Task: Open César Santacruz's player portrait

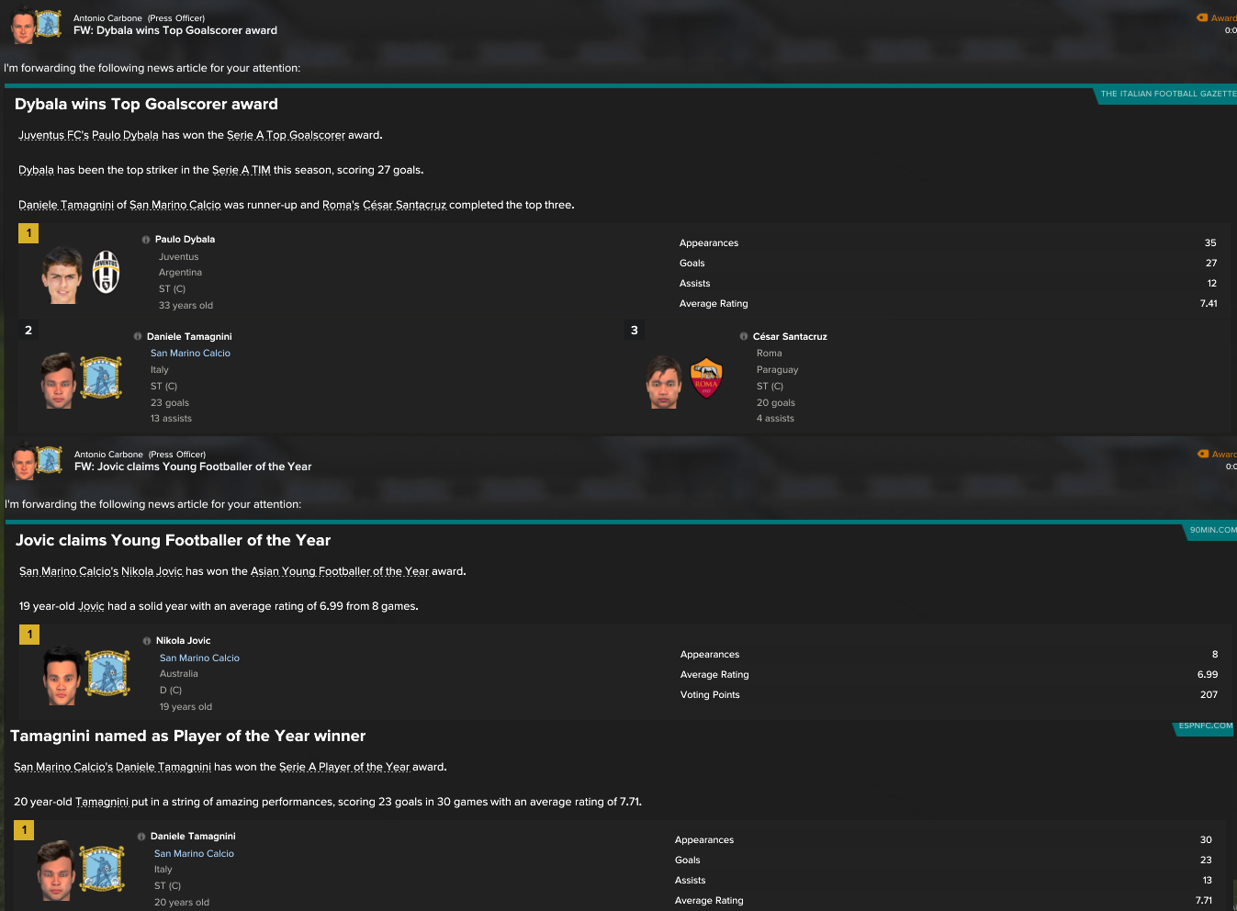Action: pos(664,382)
